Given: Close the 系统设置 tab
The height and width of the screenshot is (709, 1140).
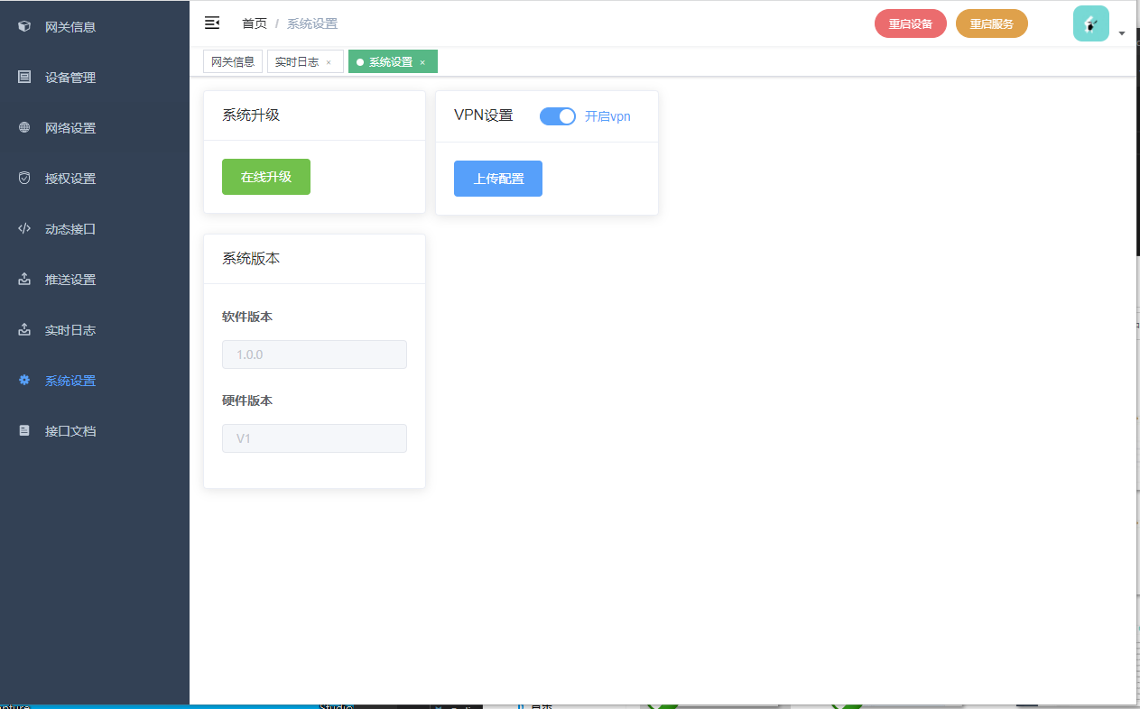Looking at the screenshot, I should pyautogui.click(x=422, y=63).
